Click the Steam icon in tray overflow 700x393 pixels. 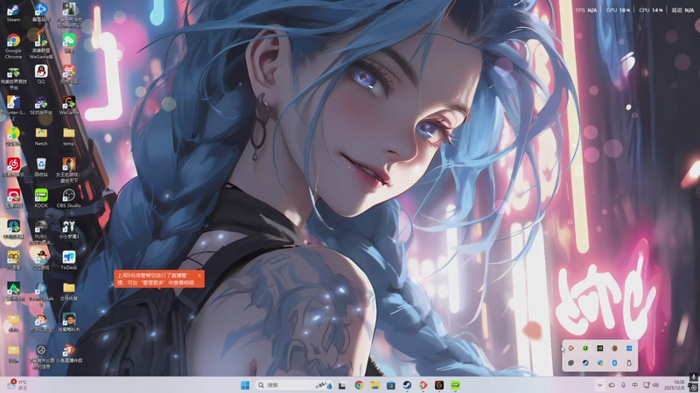pos(585,362)
